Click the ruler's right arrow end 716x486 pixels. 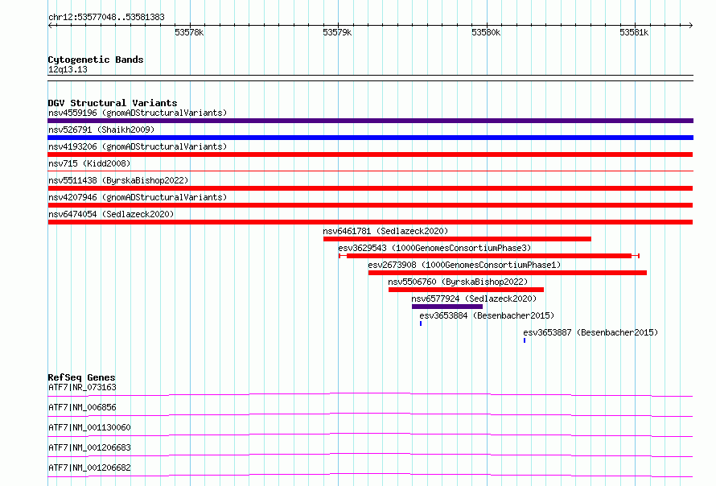click(690, 26)
